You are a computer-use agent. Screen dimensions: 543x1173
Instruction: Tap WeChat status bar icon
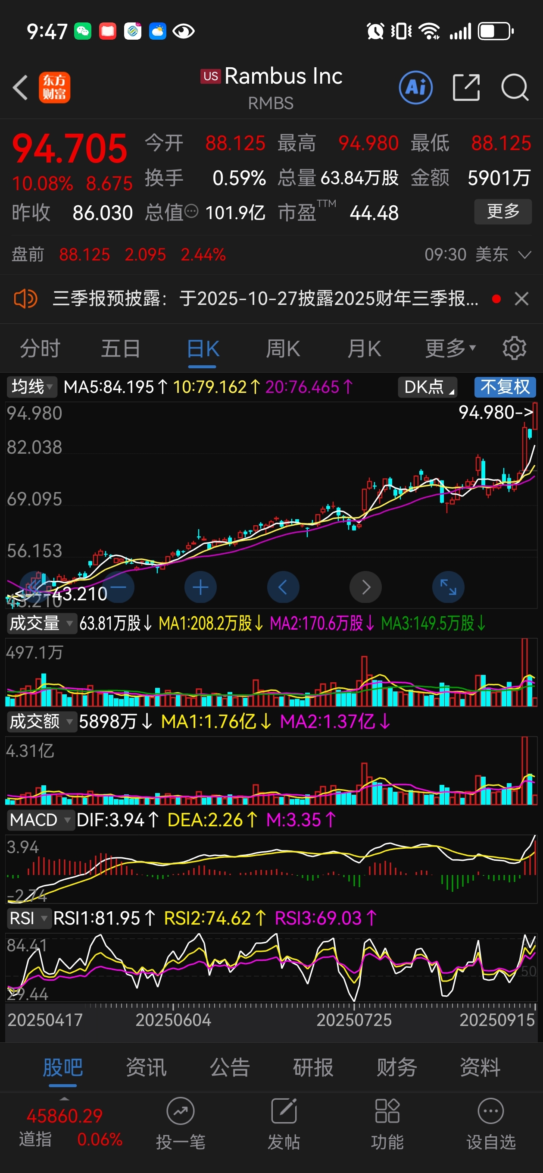coord(83,31)
